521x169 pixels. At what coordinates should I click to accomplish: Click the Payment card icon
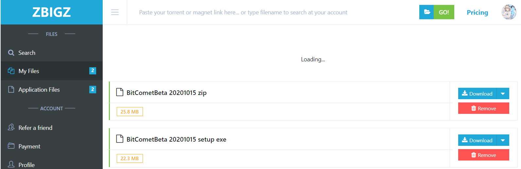click(11, 146)
